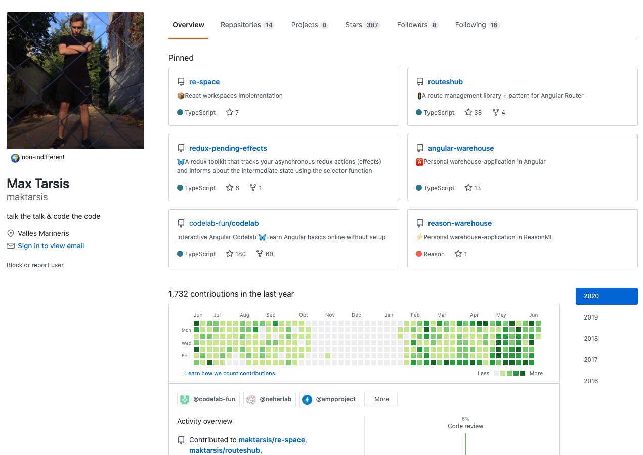The image size is (643, 455).
Task: Click the neherlab organization avatar icon
Action: [x=251, y=399]
